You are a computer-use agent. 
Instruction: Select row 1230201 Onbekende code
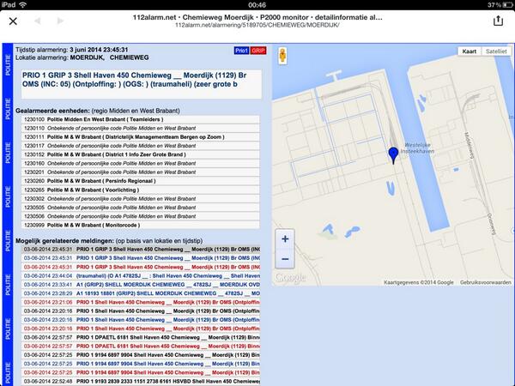pyautogui.click(x=141, y=172)
